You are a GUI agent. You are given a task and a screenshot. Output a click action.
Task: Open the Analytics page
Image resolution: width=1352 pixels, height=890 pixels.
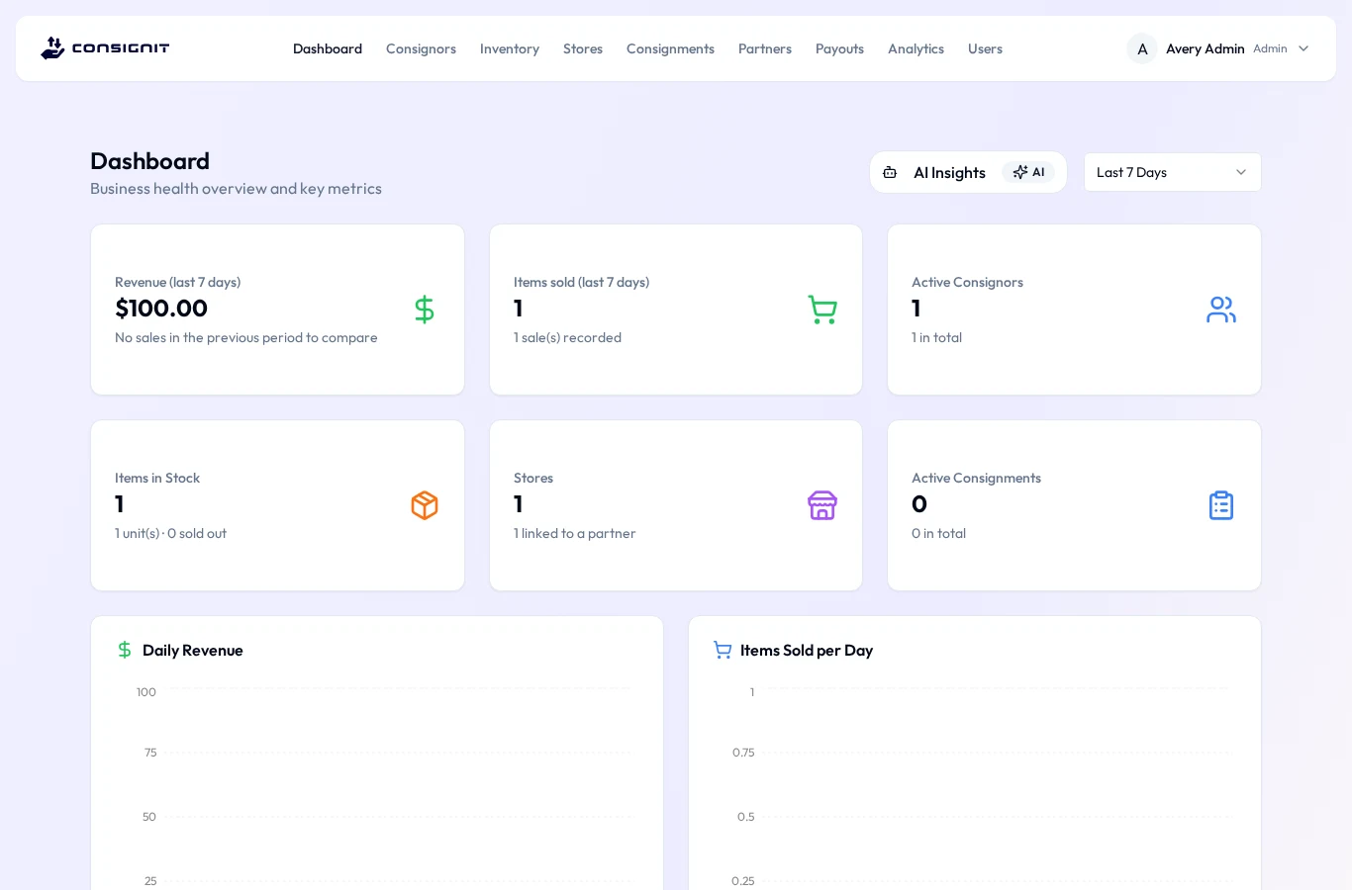(x=916, y=48)
